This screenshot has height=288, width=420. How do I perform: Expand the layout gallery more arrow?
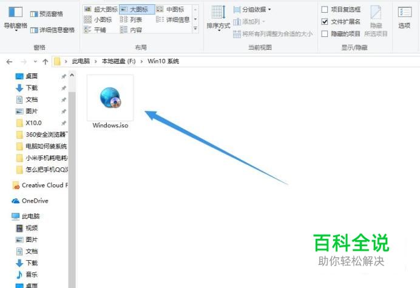tap(195, 28)
